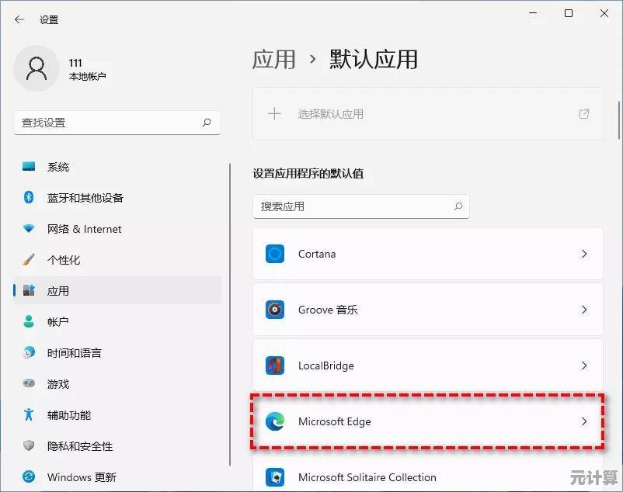623x492 pixels.
Task: Open the 个性化 settings page
Action: point(64,260)
